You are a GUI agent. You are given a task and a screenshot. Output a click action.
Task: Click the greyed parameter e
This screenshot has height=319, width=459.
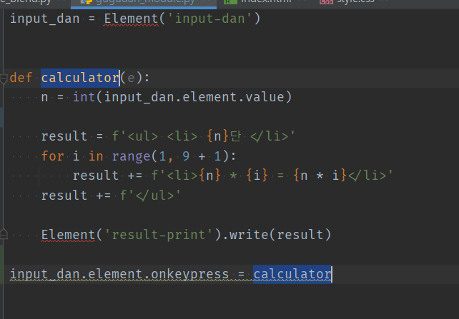click(x=131, y=79)
